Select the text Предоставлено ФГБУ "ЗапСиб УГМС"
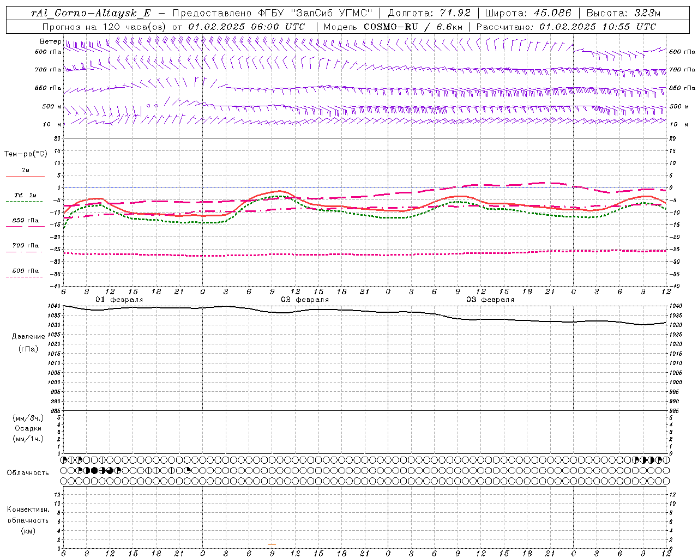Screen dimensions: 698x558 (x=272, y=13)
